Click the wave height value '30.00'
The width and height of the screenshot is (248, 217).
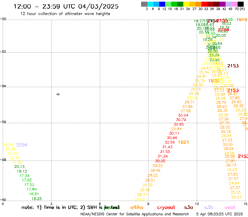(228, 144)
